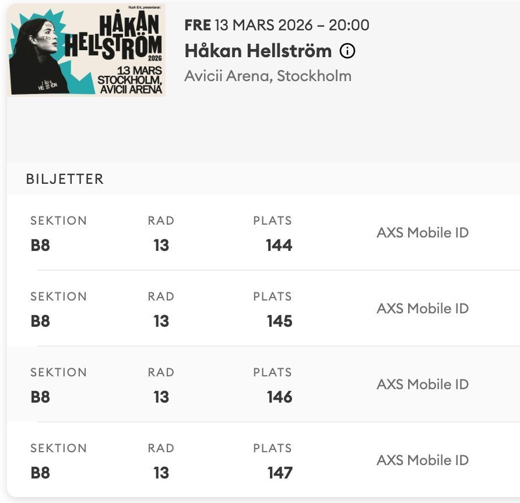520x503 pixels.
Task: Open the Håkan Hellström event poster thumbnail
Action: pos(86,50)
